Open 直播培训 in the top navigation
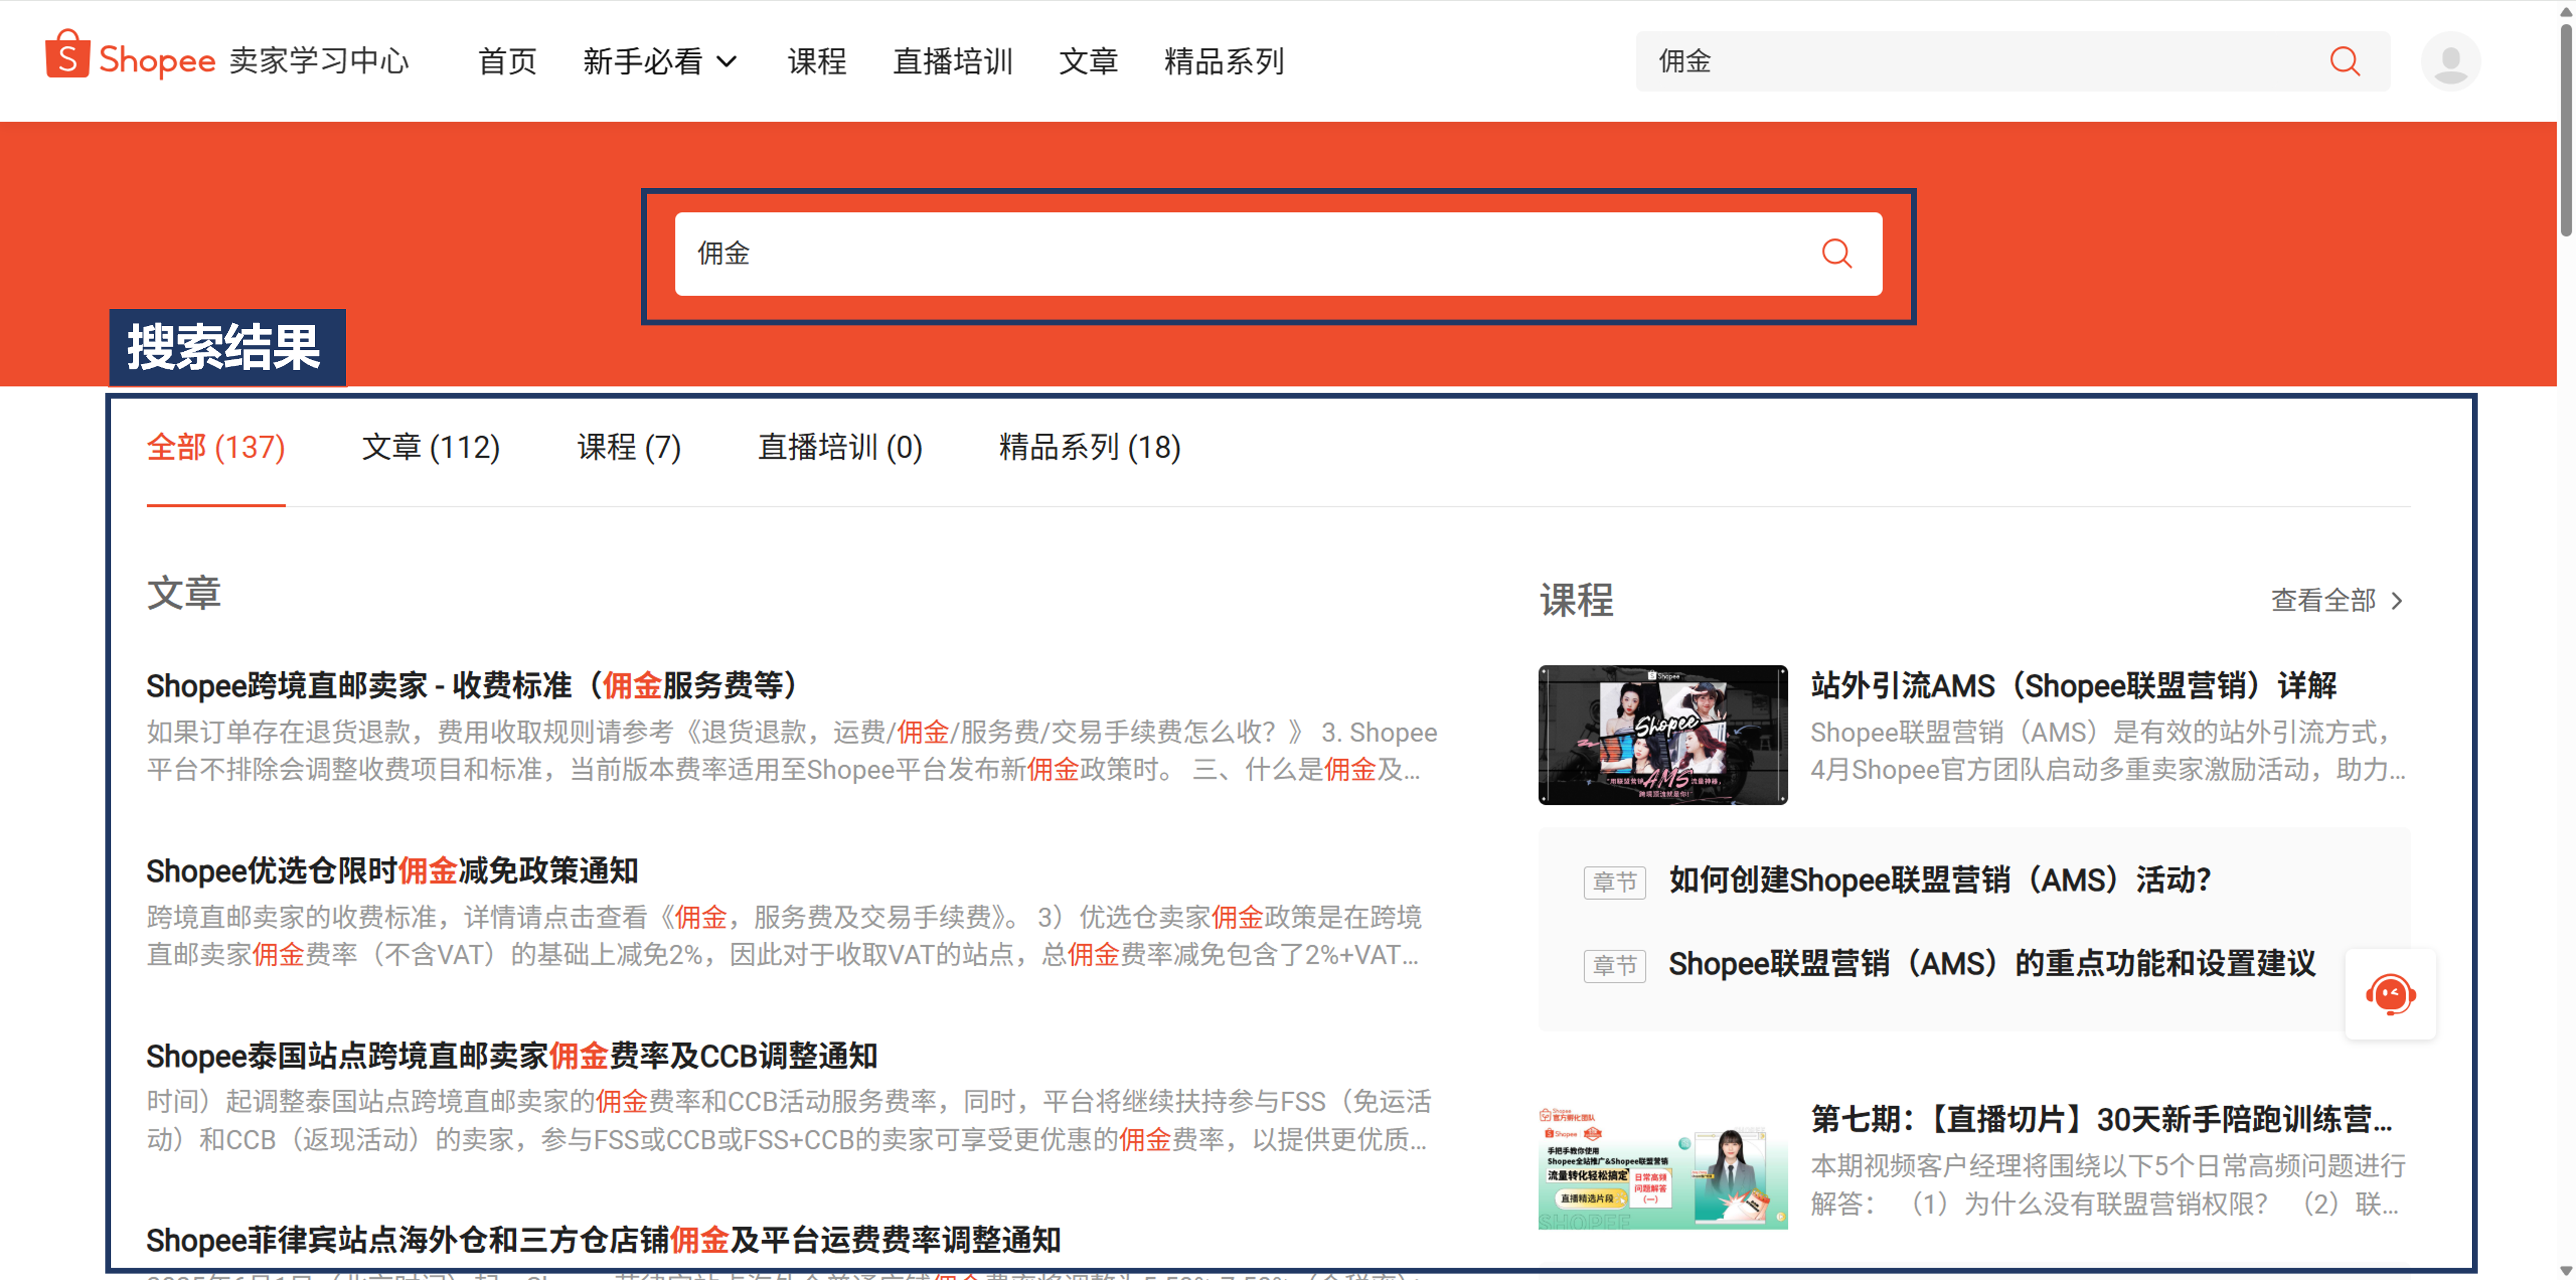 952,61
